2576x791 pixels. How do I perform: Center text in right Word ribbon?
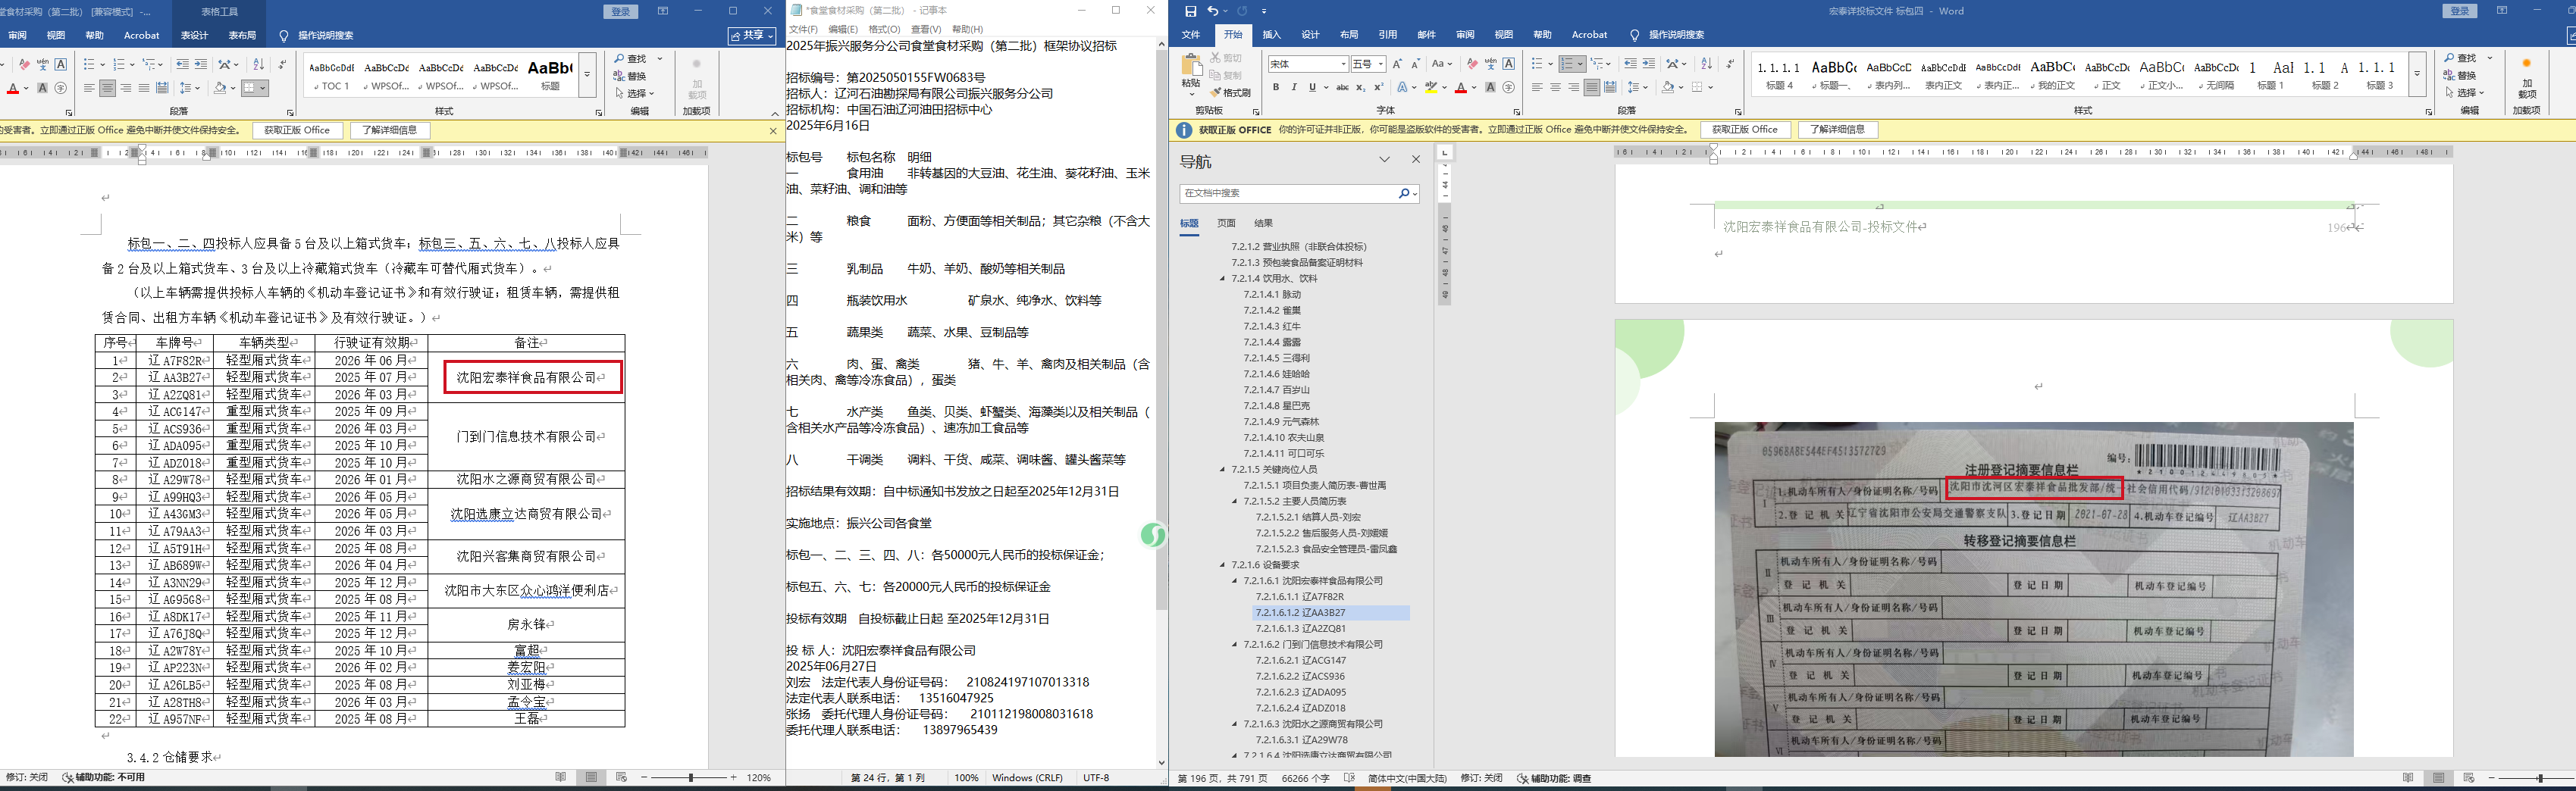coord(1555,88)
